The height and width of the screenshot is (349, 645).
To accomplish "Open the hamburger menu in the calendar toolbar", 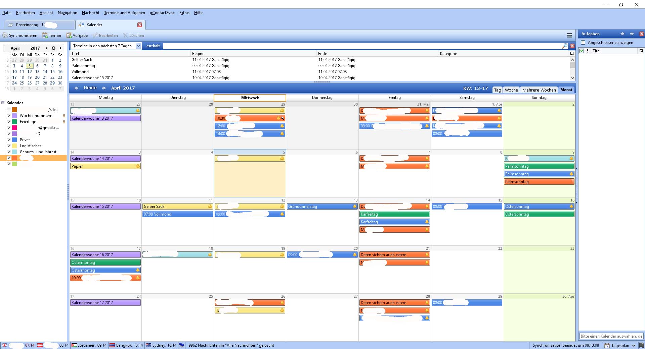I will (x=569, y=36).
